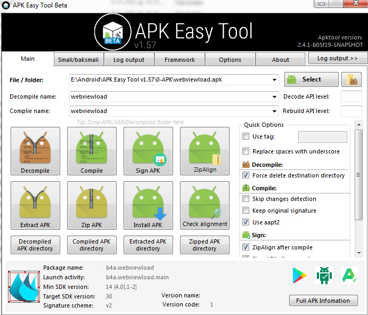The image size is (368, 315).
Task: Enable Replace spaces with underscore
Action: [x=246, y=151]
